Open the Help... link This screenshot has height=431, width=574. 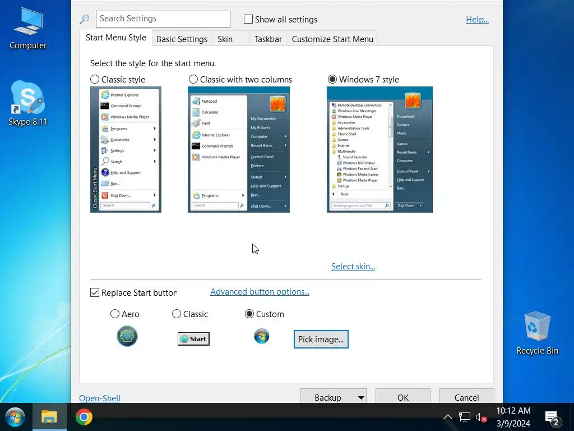[x=477, y=20]
